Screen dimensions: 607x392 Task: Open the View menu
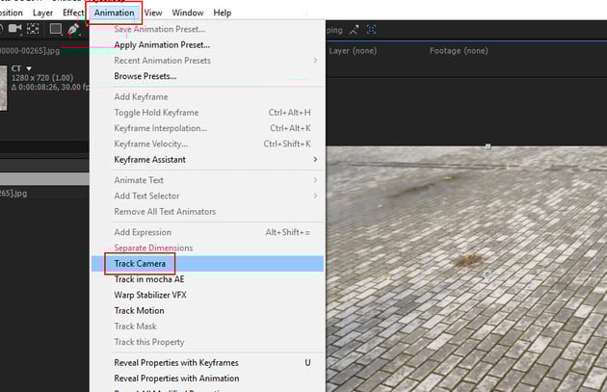pos(153,13)
